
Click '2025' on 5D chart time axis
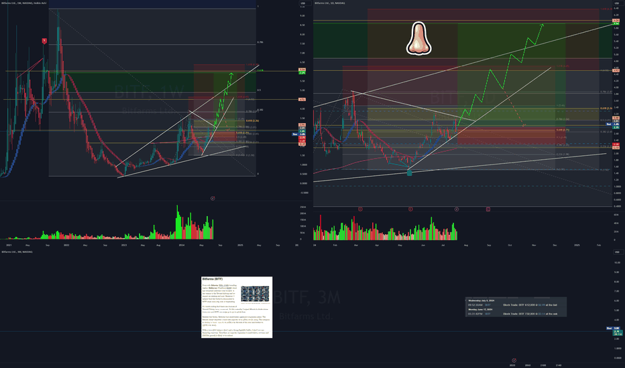577,245
